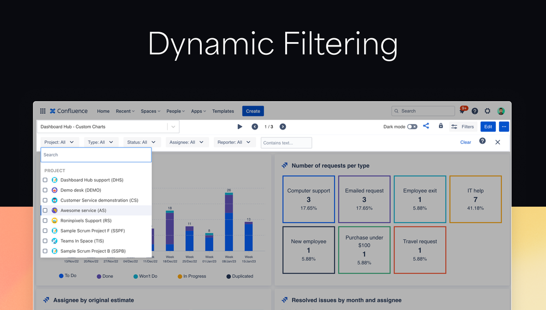This screenshot has height=310, width=546.
Task: Click the project dropdown Search field
Action: 96,155
